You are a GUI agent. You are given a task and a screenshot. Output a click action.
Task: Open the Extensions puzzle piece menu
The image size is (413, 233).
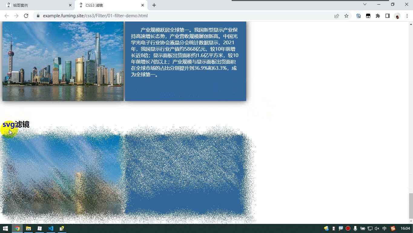pos(378,16)
